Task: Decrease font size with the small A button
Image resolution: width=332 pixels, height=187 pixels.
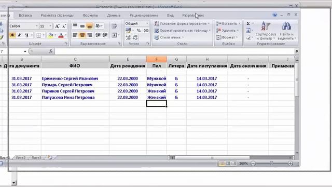Action: pyautogui.click(x=64, y=26)
